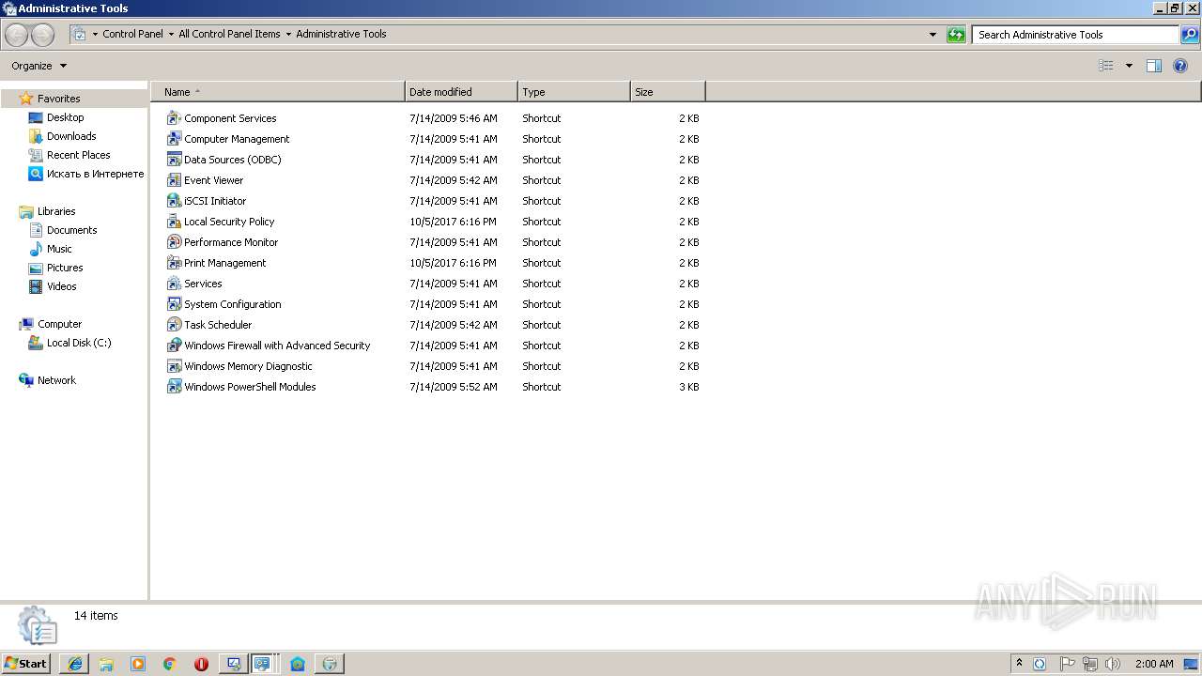Click the All Control Panel Items breadcrumb
This screenshot has width=1202, height=676.
229,34
